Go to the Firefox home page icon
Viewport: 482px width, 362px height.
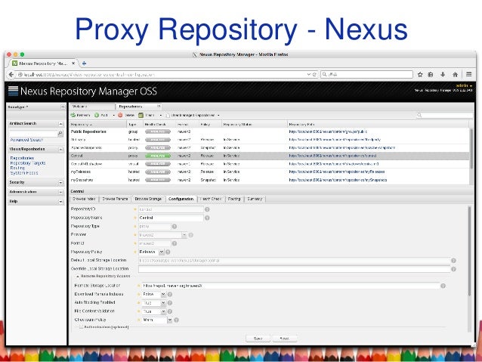pyautogui.click(x=456, y=74)
